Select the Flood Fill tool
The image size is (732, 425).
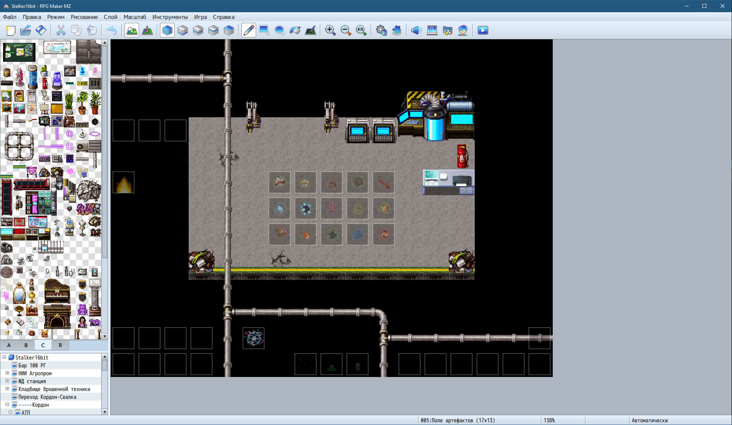pyautogui.click(x=295, y=30)
